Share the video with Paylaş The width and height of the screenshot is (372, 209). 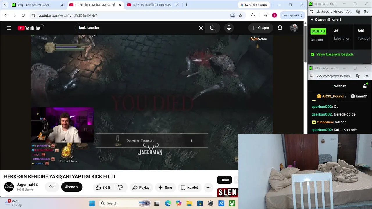pyautogui.click(x=141, y=188)
